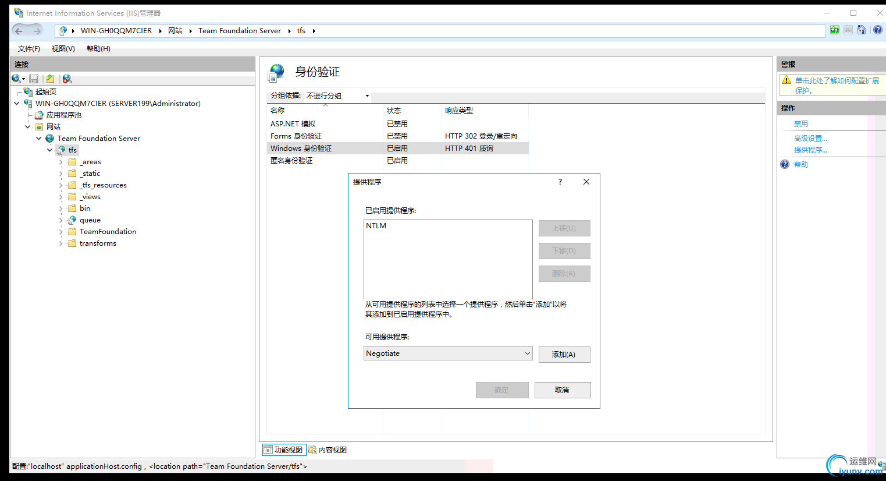Switch to 功能视图 tab
886x481 pixels.
283,450
